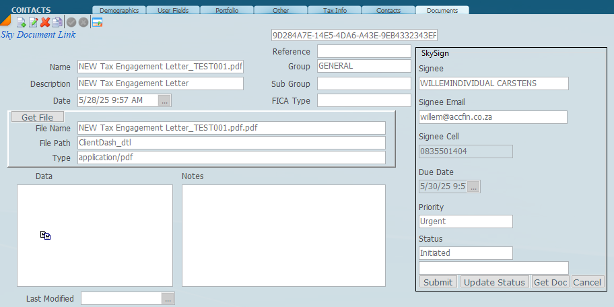Open the Date picker ellipsis button
This screenshot has height=307, width=614.
click(x=165, y=100)
